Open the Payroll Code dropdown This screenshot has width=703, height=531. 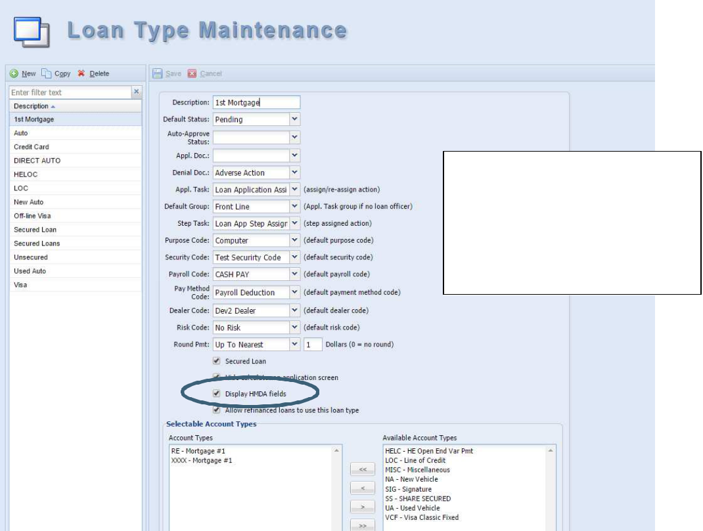pyautogui.click(x=294, y=274)
